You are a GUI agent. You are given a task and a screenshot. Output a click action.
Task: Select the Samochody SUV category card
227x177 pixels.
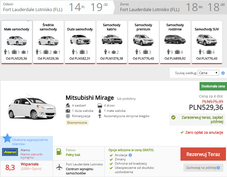pyautogui.click(x=207, y=42)
